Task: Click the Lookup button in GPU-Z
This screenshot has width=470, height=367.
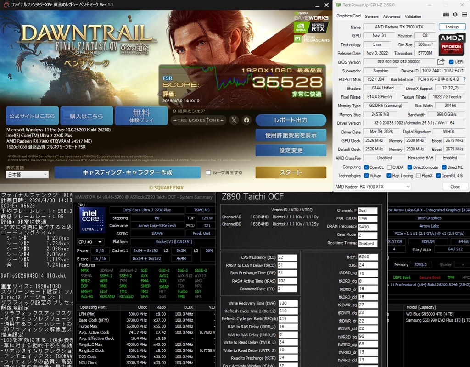Action: (452, 27)
